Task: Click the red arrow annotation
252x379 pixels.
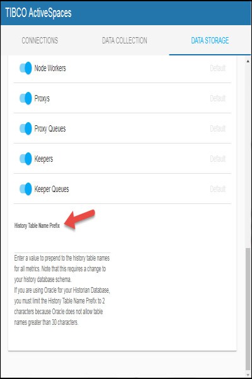Action: pos(80,219)
